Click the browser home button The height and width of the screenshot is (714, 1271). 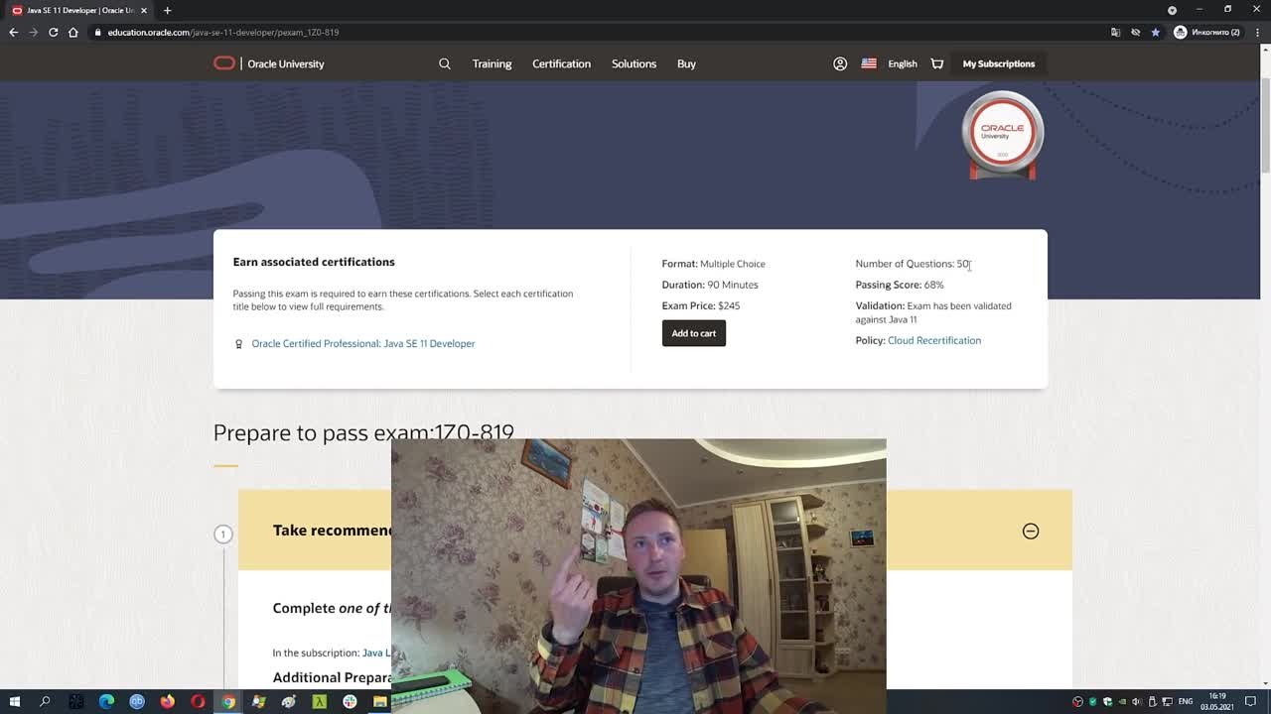pyautogui.click(x=72, y=32)
